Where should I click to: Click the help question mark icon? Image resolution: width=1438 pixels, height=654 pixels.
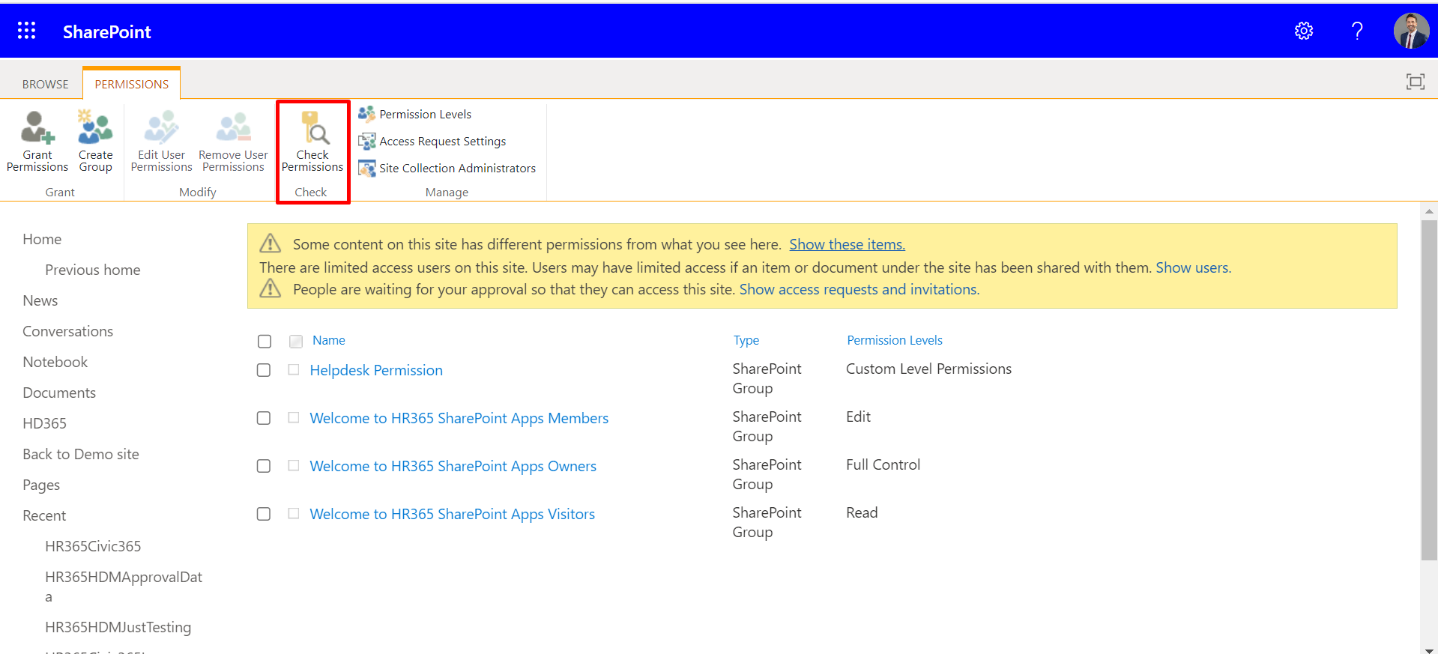(1357, 31)
